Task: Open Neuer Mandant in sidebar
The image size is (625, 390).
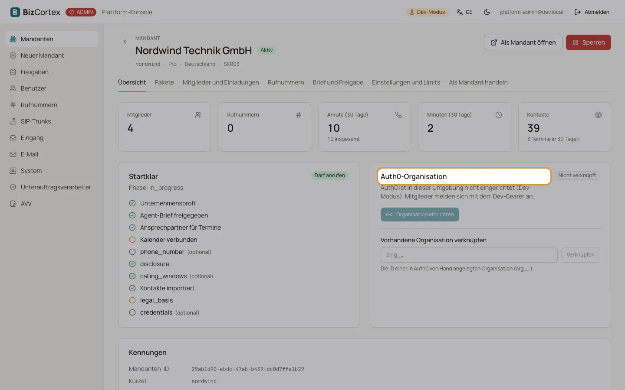Action: [52, 55]
